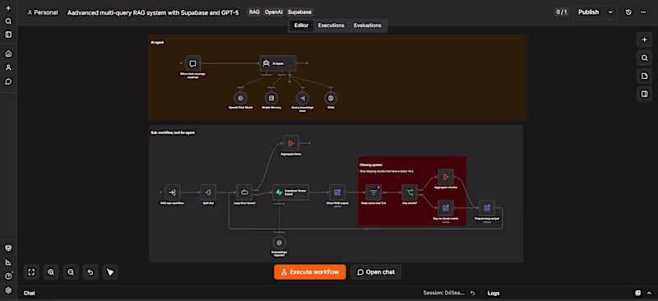
Task: Go to Home overview in sidebar
Action: 8,53
